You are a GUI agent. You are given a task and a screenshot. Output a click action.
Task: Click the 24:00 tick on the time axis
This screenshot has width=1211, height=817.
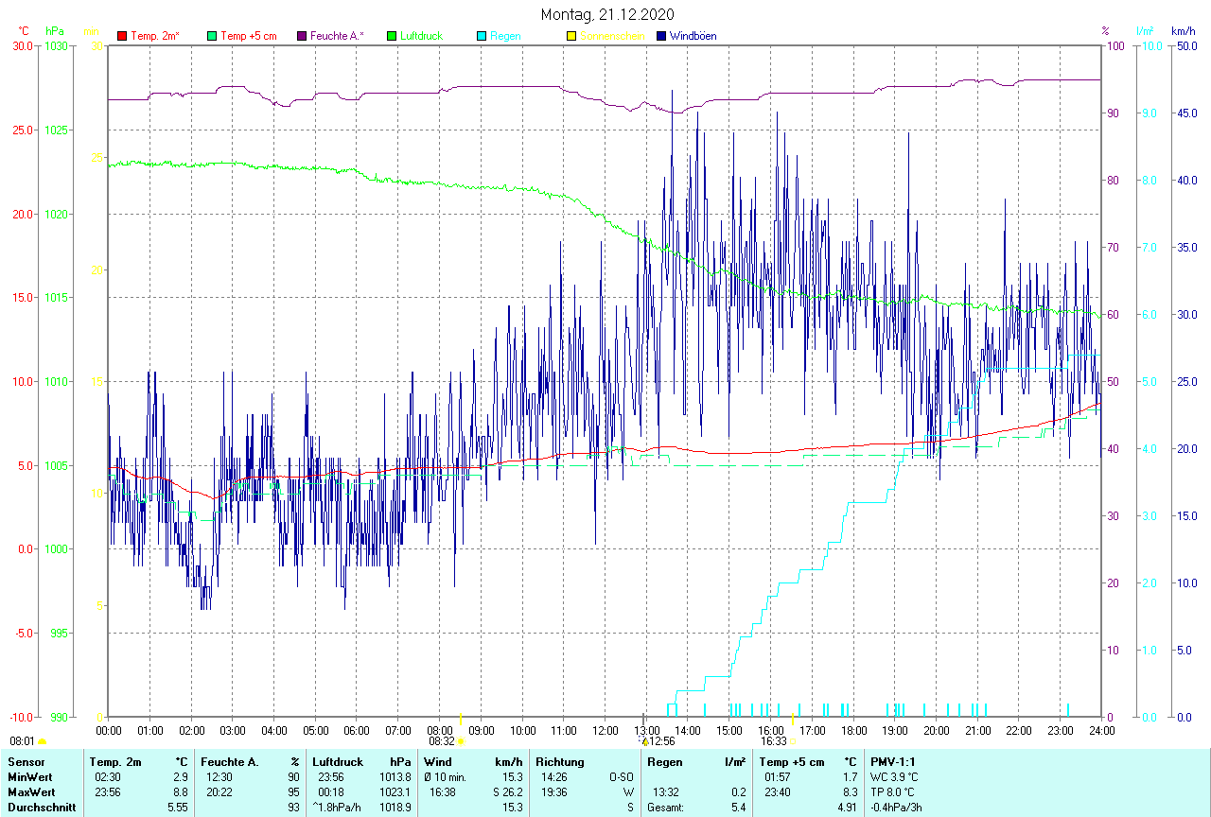[1101, 730]
